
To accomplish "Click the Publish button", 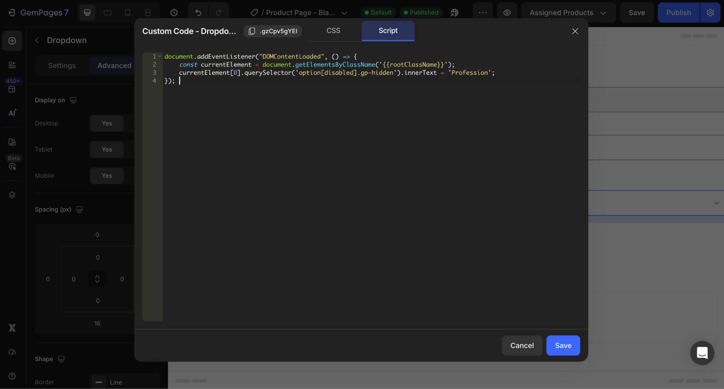I will 678,13.
